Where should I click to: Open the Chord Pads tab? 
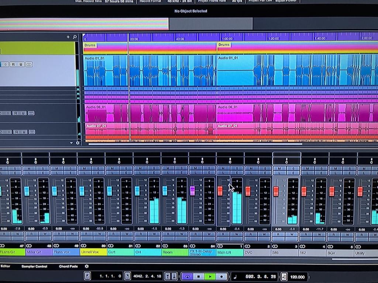tap(68, 266)
